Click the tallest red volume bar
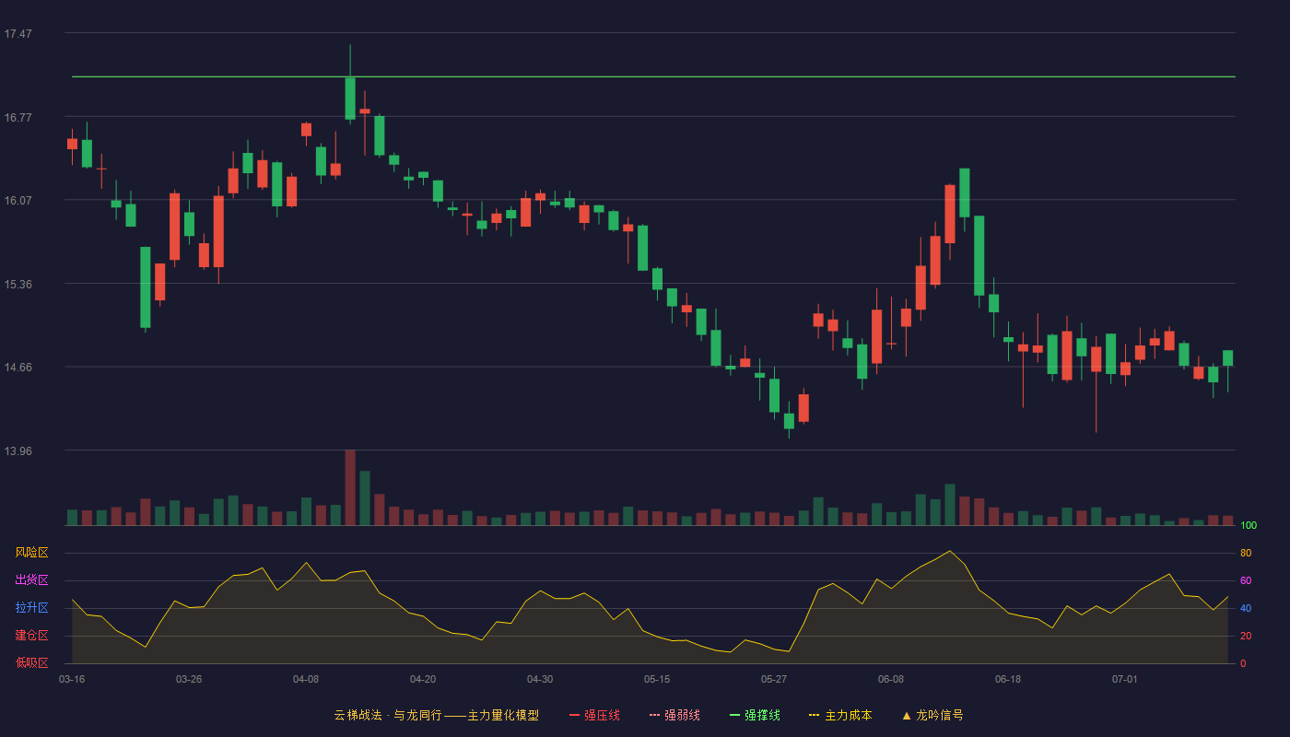Viewport: 1290px width, 737px height. coord(350,487)
